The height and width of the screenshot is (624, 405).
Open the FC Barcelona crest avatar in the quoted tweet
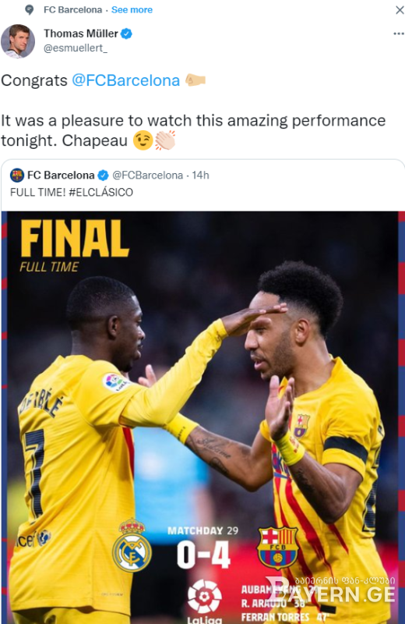[x=17, y=175]
